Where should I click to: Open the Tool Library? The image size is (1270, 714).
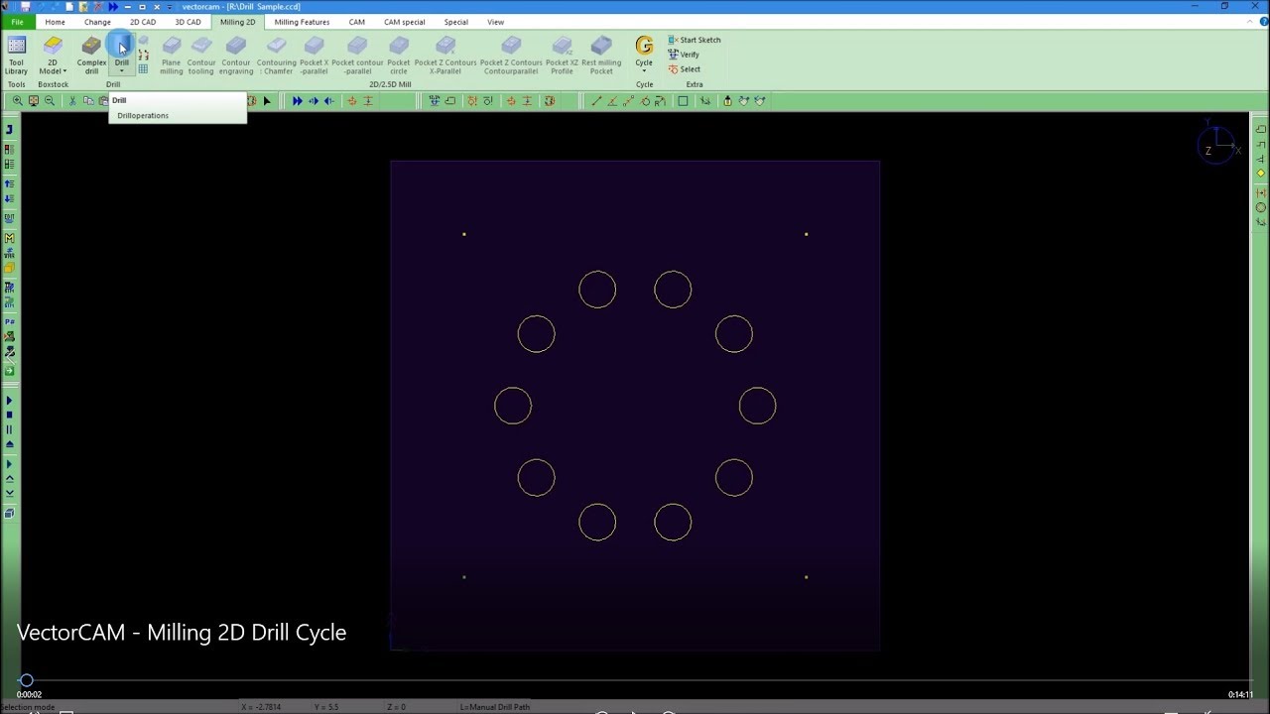pos(16,56)
